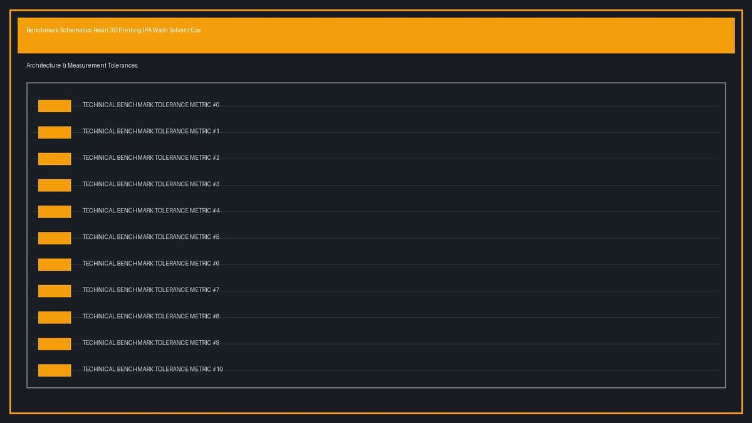Select the orange marker for metric #7

click(x=55, y=291)
